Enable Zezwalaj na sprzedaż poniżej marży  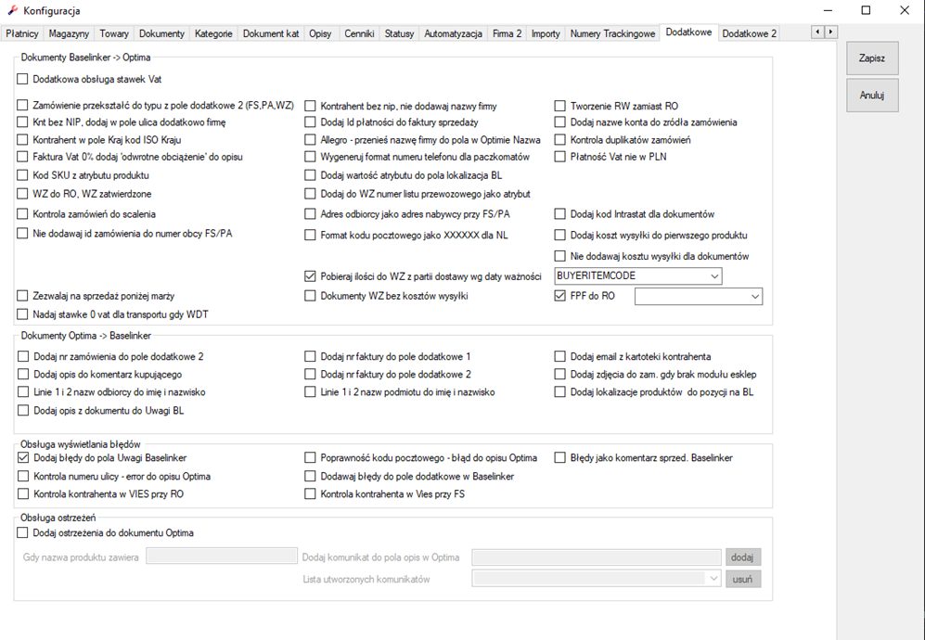point(22,296)
